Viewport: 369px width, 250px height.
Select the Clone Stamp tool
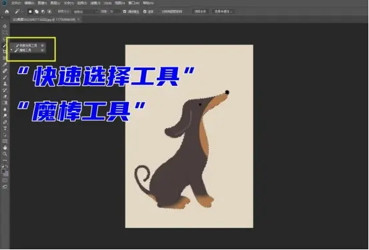coord(5,83)
